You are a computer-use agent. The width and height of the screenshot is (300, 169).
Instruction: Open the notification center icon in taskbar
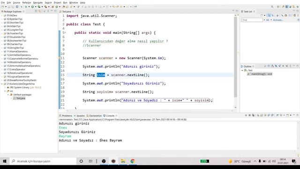tap(294, 161)
